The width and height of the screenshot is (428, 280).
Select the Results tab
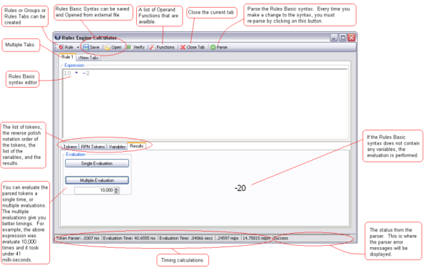pyautogui.click(x=136, y=146)
